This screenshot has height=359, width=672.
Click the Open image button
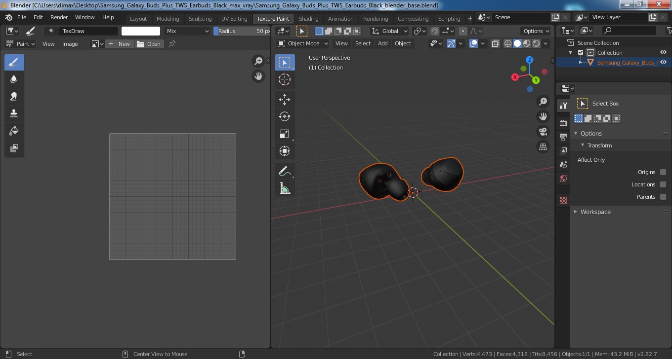click(x=149, y=44)
